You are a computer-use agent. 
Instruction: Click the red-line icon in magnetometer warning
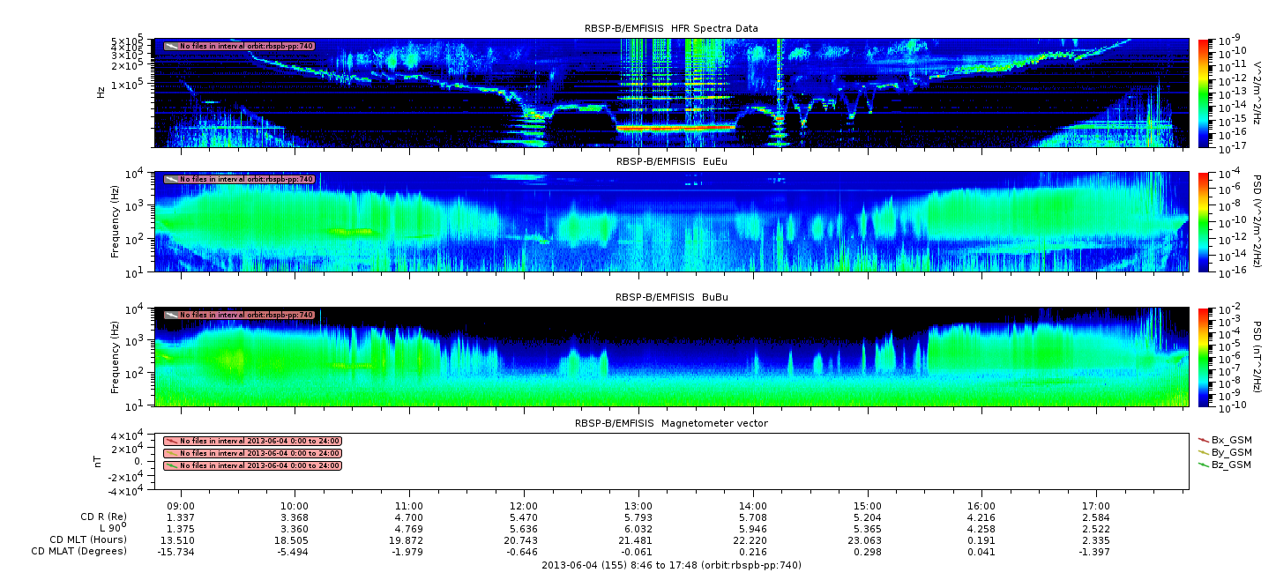(x=172, y=441)
